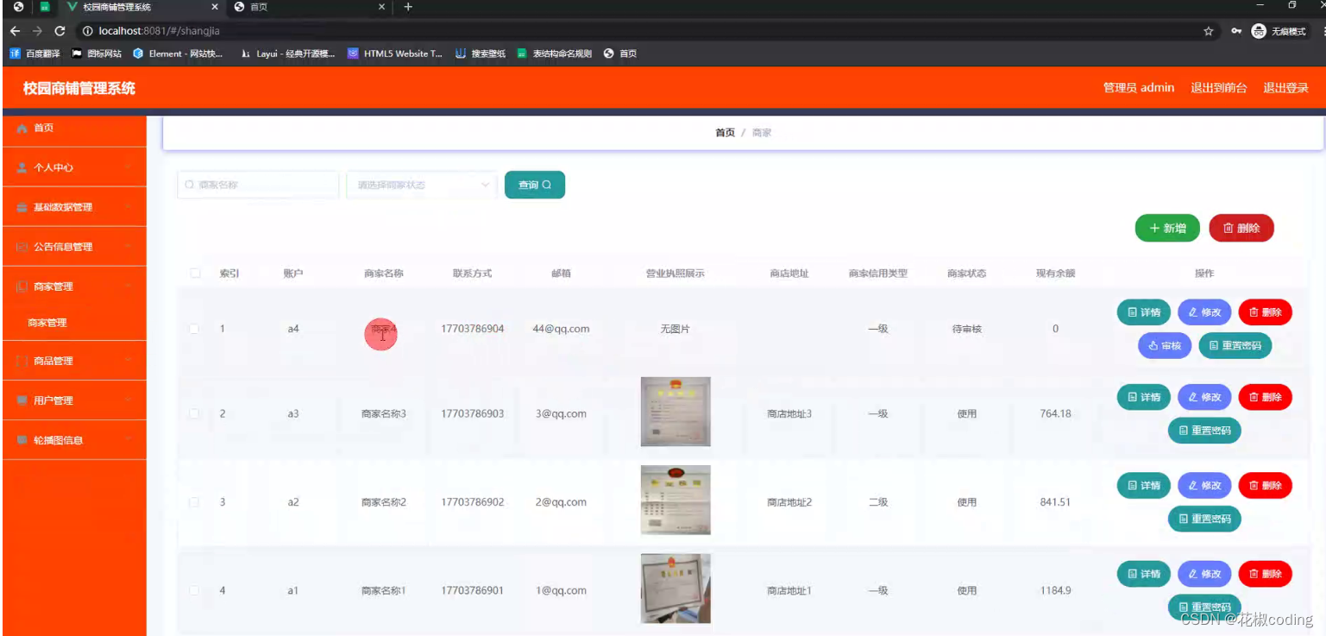The image size is (1326, 636).
Task: Open the 请选择商家状态 dropdown
Action: point(420,184)
